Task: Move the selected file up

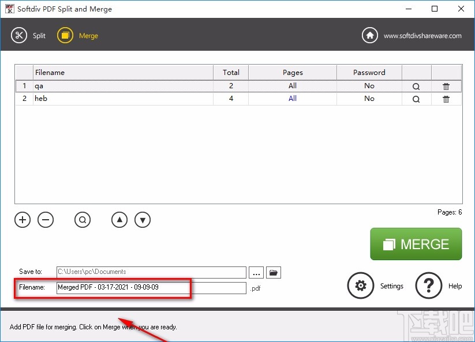Action: tap(119, 220)
